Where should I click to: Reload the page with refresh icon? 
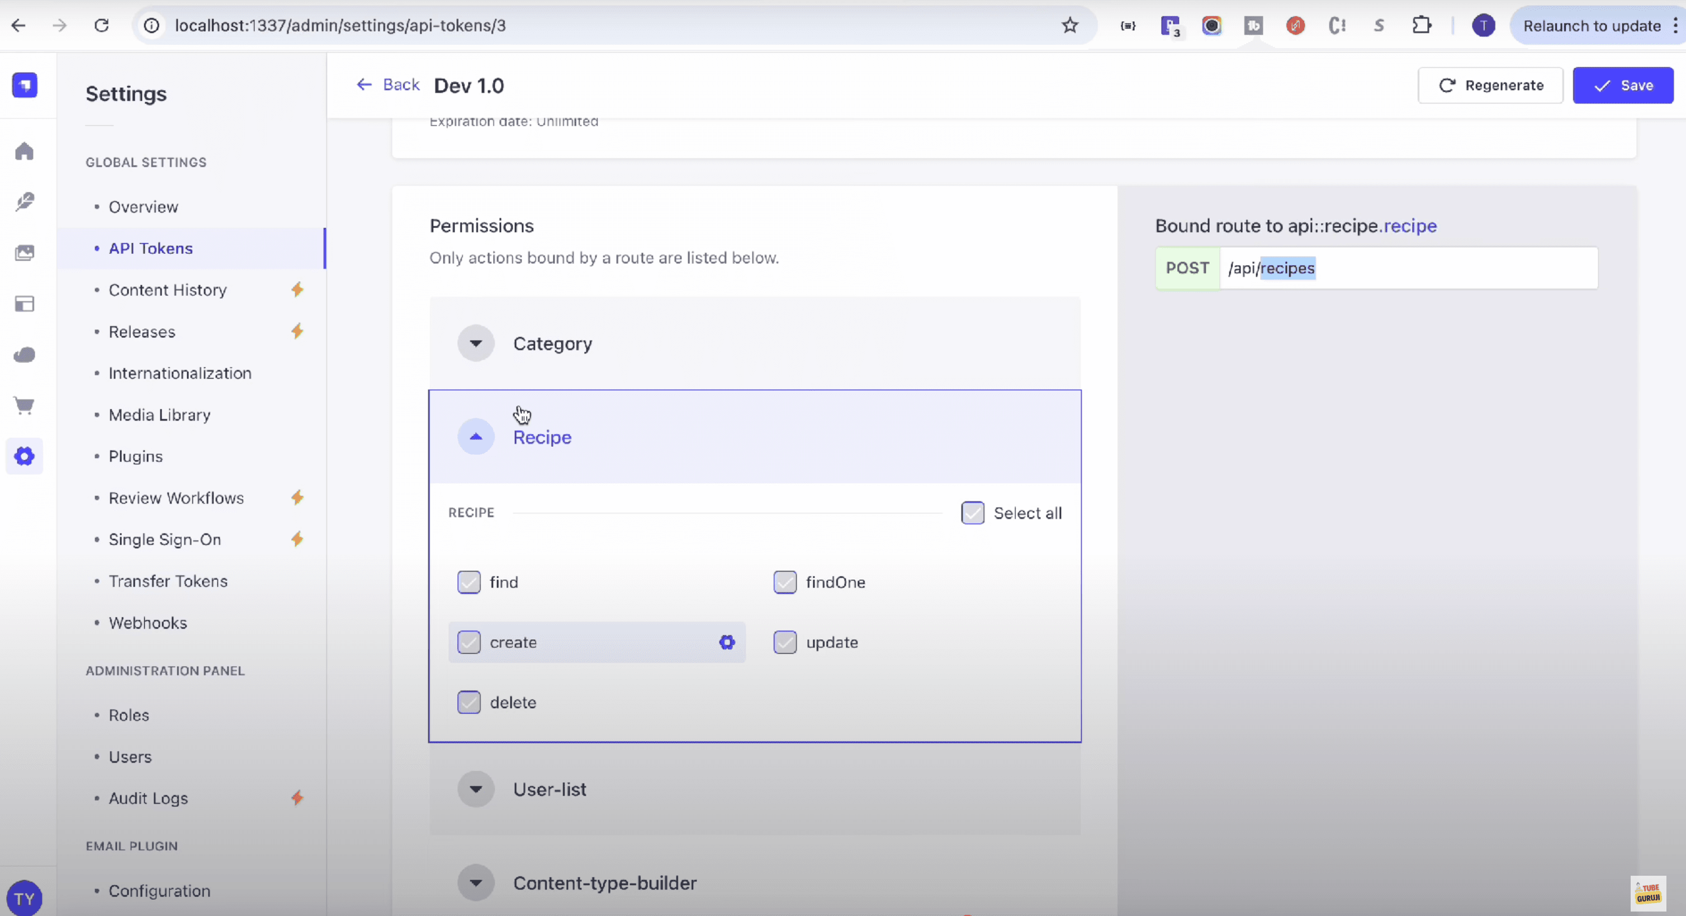click(x=101, y=26)
